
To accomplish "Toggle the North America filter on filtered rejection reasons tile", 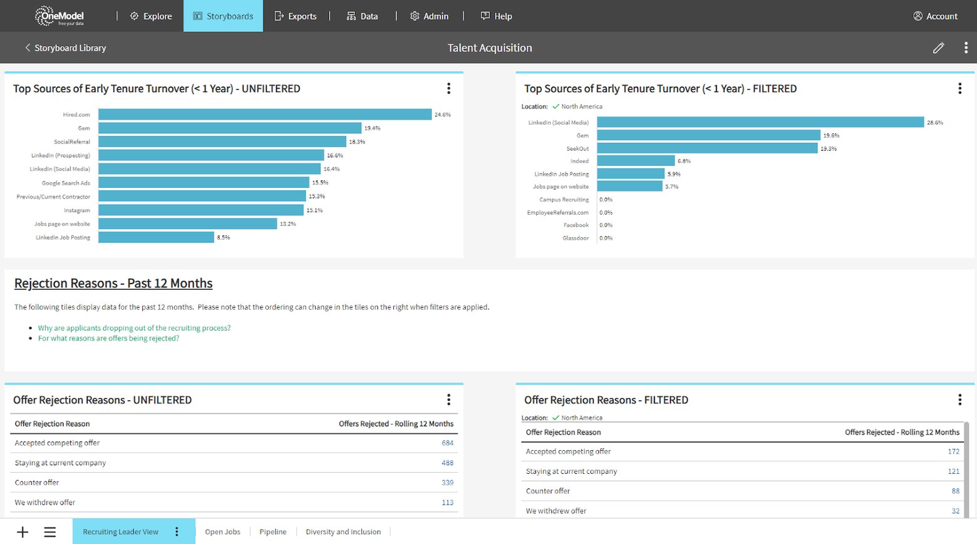I will tap(577, 418).
